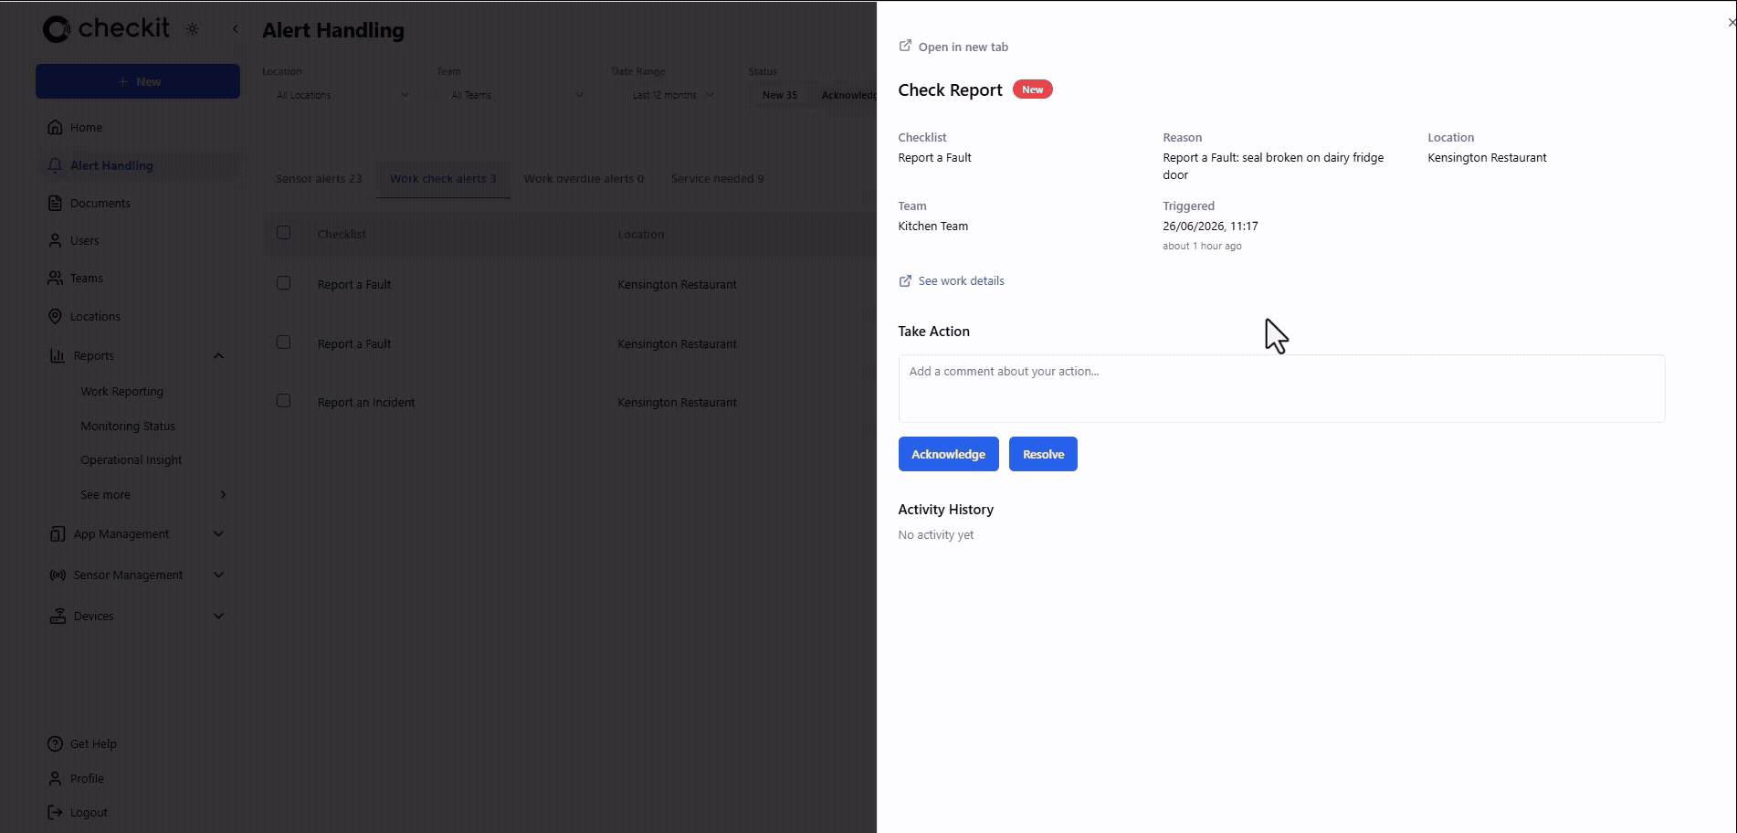Check the Report an Incident row checkbox
This screenshot has width=1737, height=833.
(283, 401)
